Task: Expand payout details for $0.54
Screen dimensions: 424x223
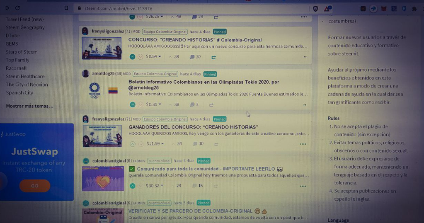Action: coord(153,56)
